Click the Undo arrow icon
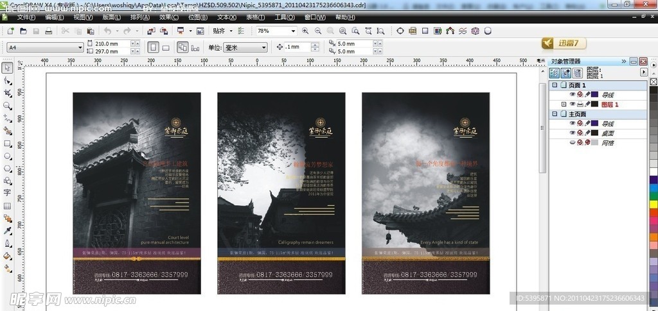The width and height of the screenshot is (658, 311). pyautogui.click(x=107, y=31)
